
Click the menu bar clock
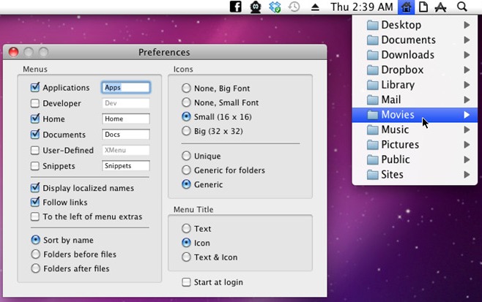(x=362, y=7)
